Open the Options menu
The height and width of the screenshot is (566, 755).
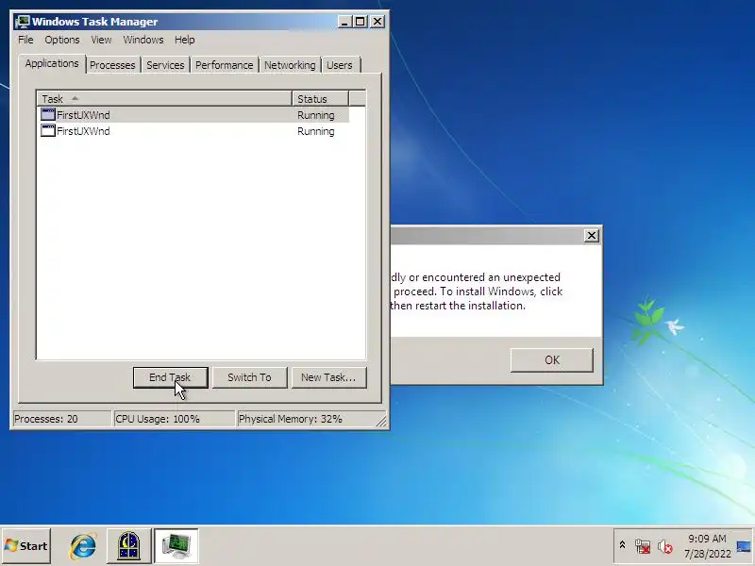tap(62, 40)
